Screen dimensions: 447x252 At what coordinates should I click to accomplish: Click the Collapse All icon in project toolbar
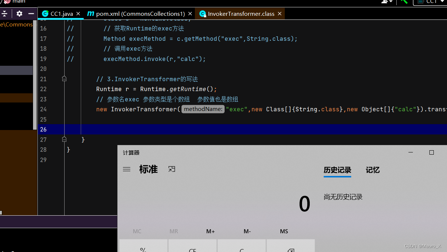pos(4,14)
